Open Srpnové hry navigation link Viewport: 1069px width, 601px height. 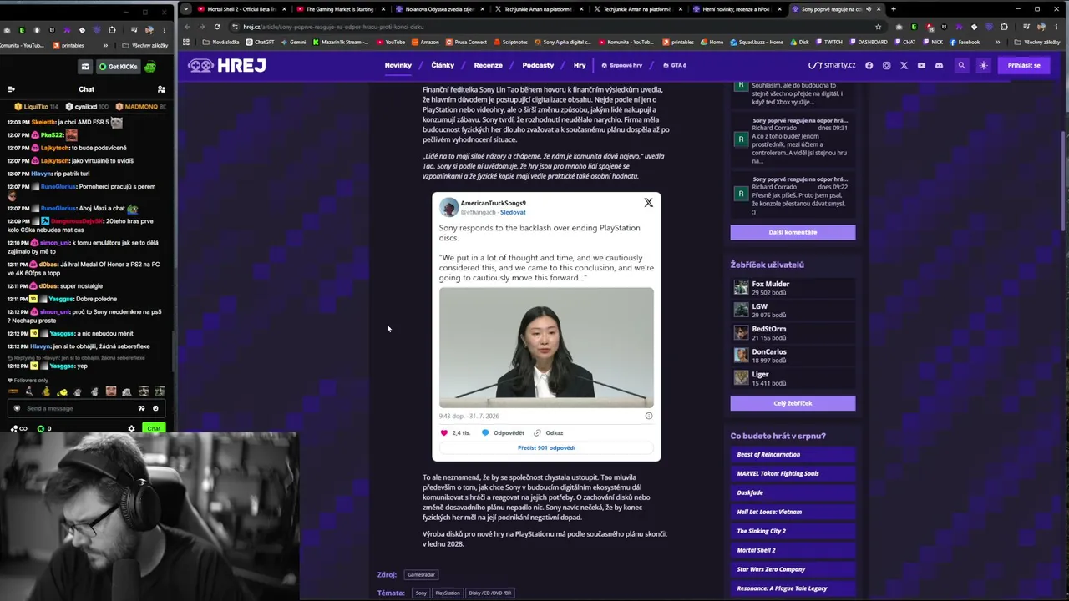point(622,65)
